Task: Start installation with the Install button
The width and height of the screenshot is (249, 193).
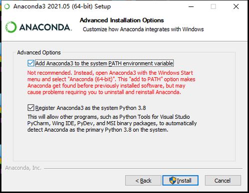Action: 180,181
